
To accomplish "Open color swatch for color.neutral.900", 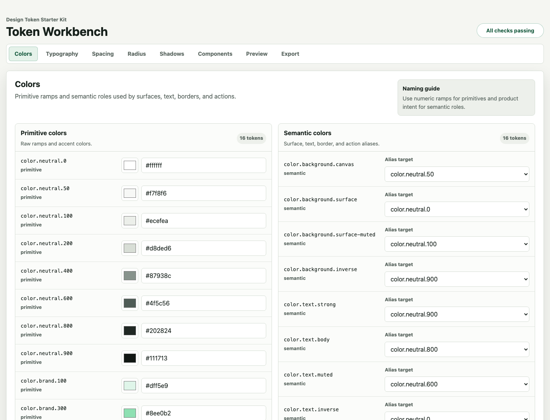I will click(x=130, y=358).
